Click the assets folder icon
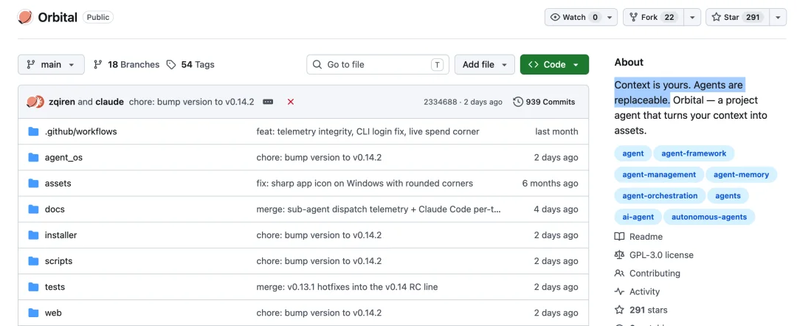 coord(33,184)
